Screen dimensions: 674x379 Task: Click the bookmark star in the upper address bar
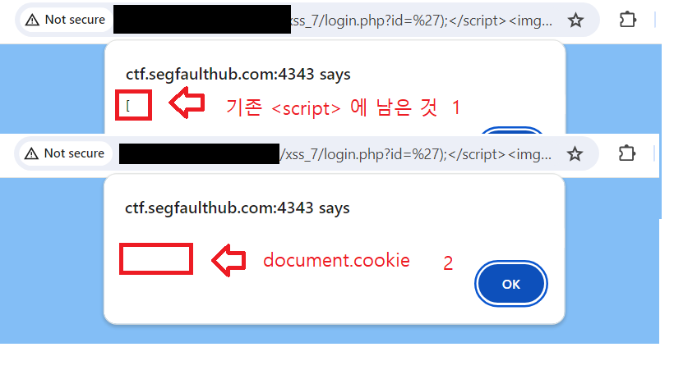coord(575,21)
